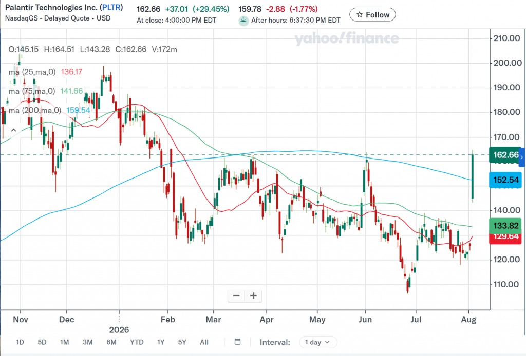Choose the 5Y range
This screenshot has width=526, height=356.
click(182, 342)
